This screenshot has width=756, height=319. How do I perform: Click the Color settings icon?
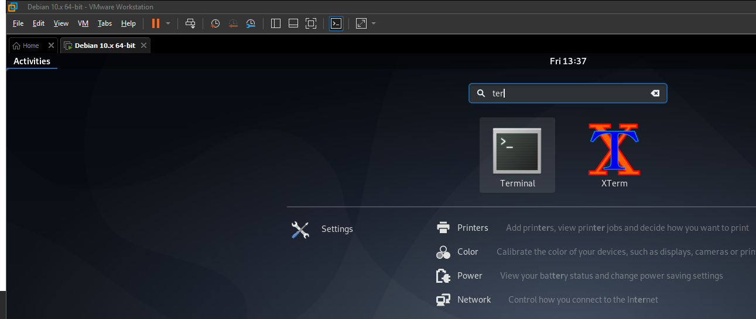pos(443,252)
